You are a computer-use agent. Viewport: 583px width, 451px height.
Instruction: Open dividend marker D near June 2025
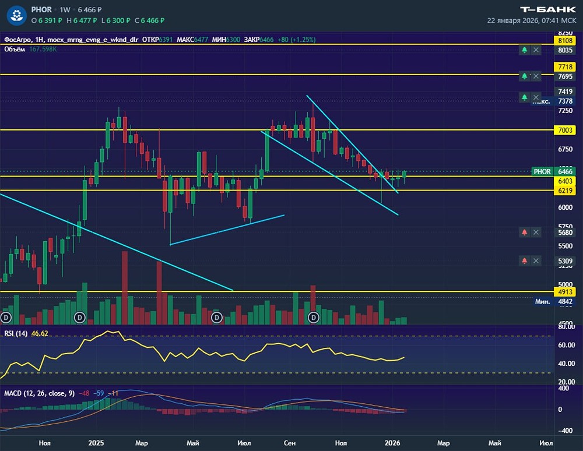point(216,318)
